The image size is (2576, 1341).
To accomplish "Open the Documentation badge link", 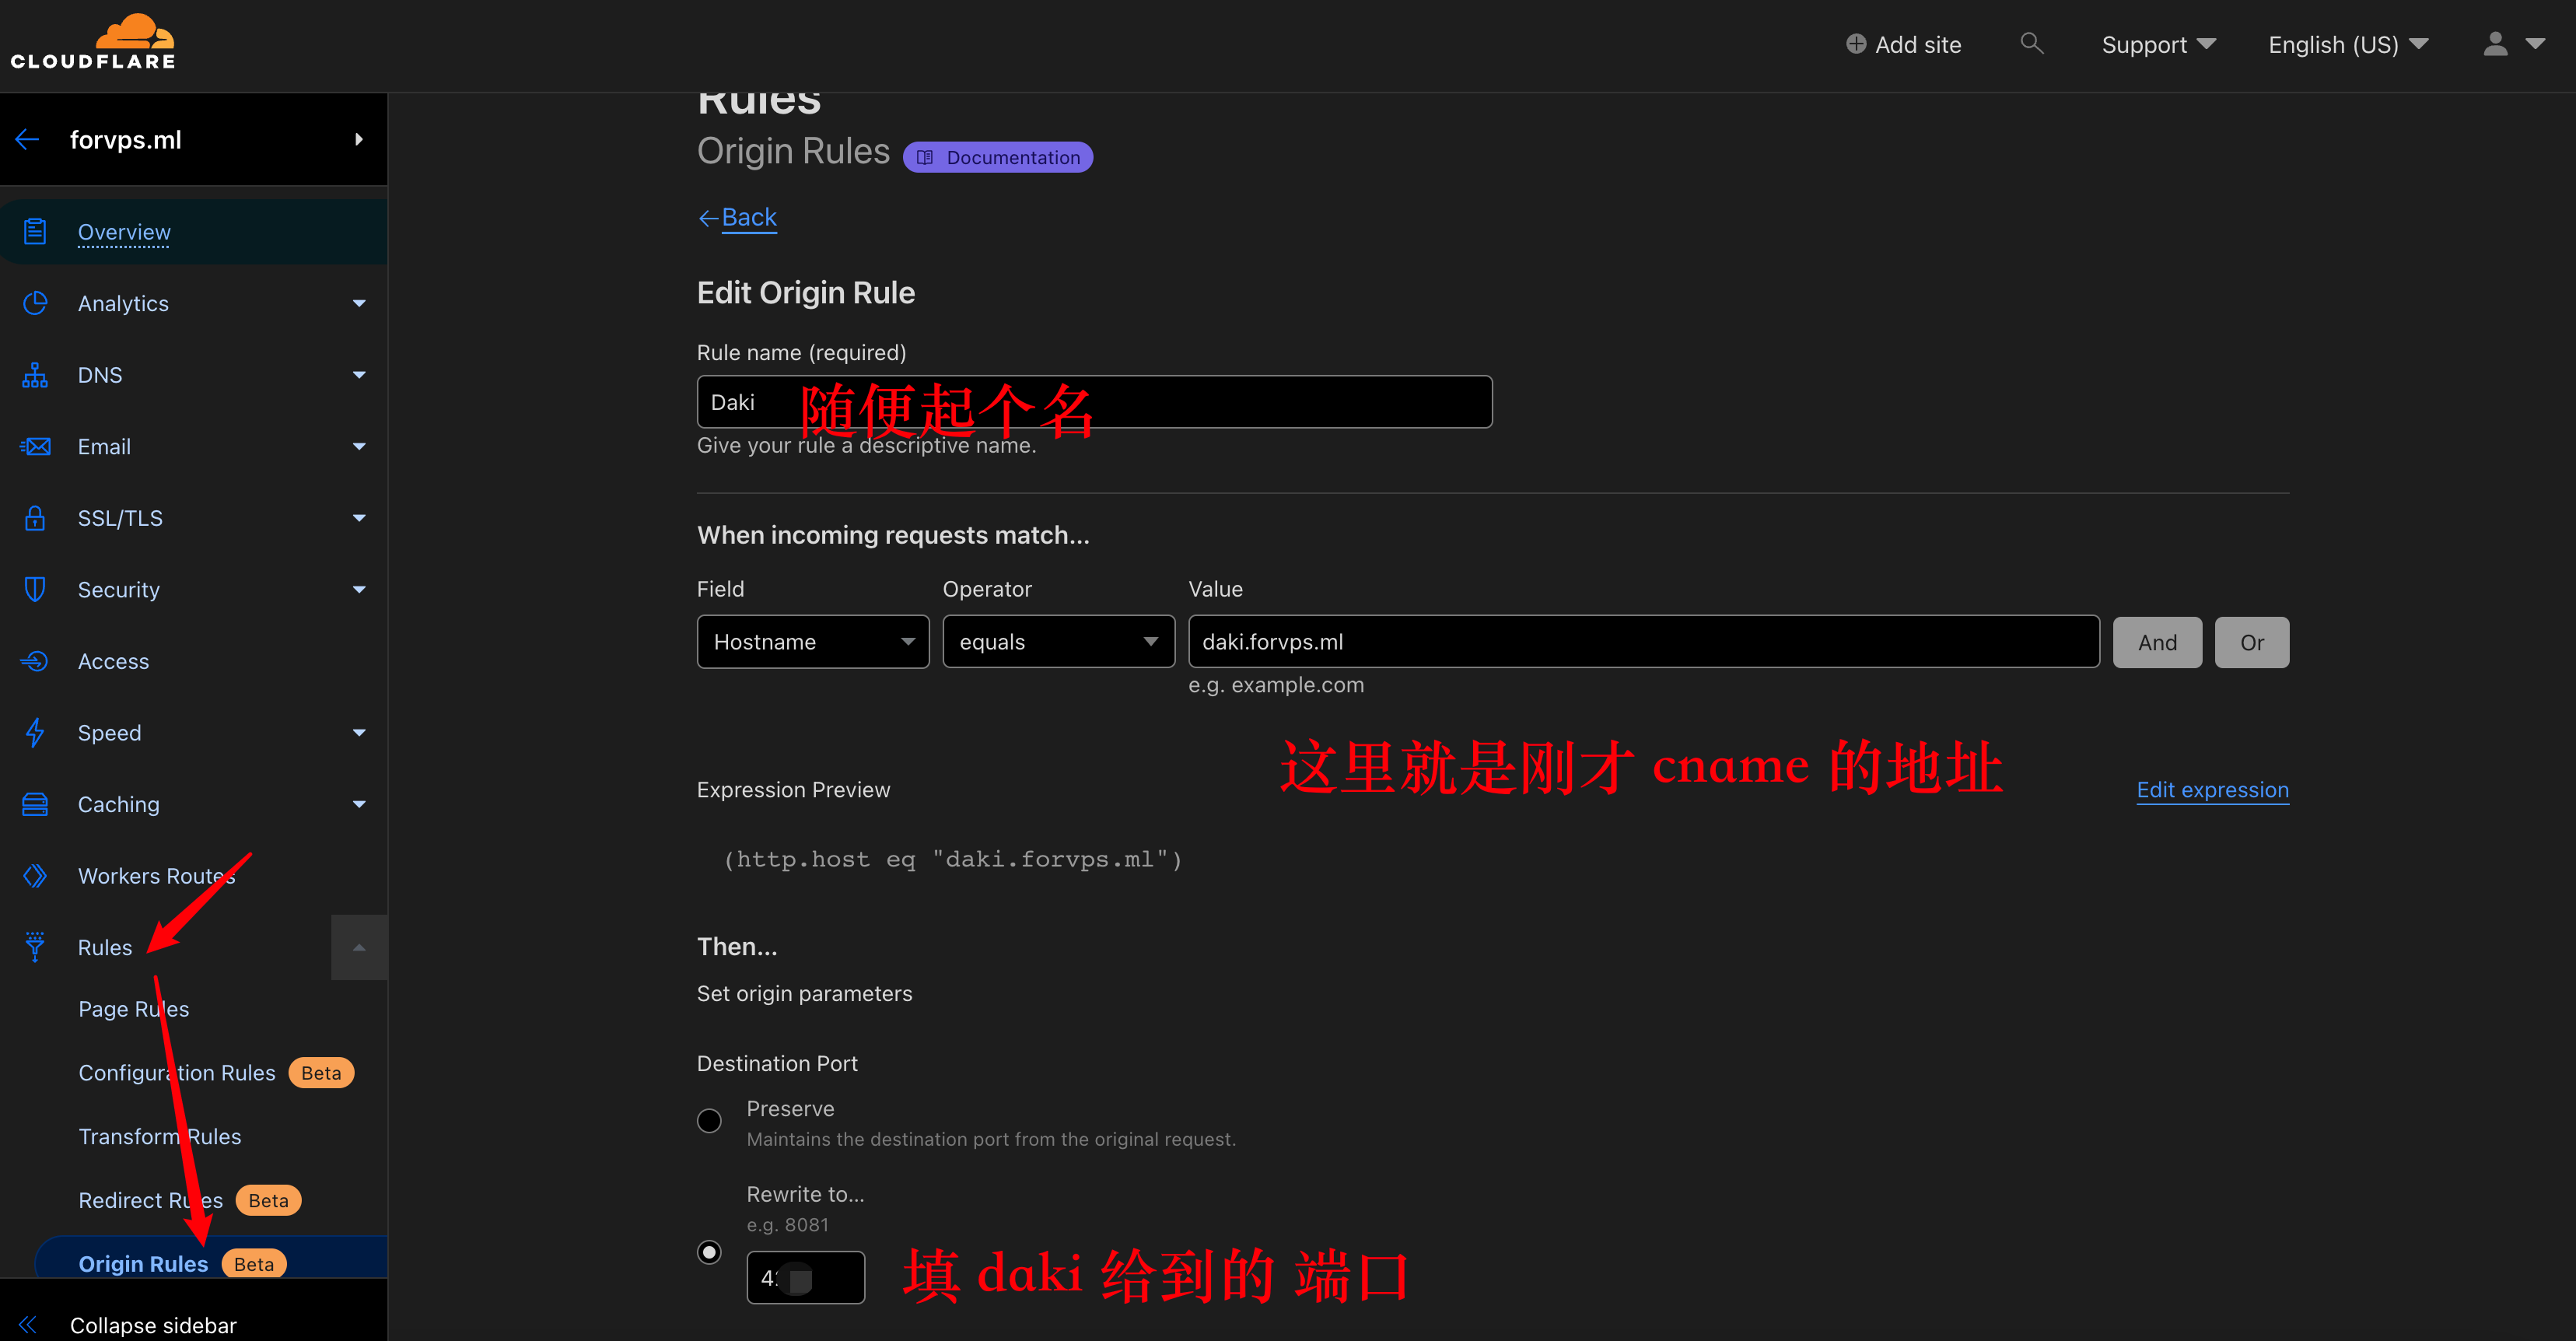I will (x=998, y=157).
